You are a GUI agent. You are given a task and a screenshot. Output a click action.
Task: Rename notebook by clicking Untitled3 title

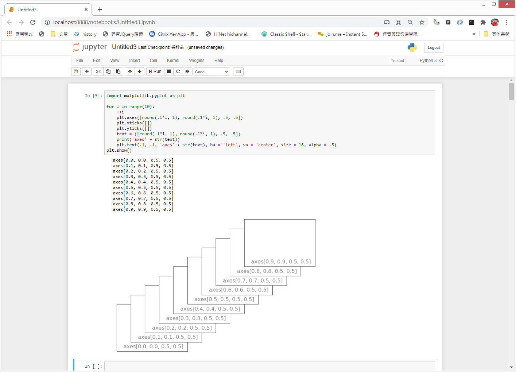124,47
